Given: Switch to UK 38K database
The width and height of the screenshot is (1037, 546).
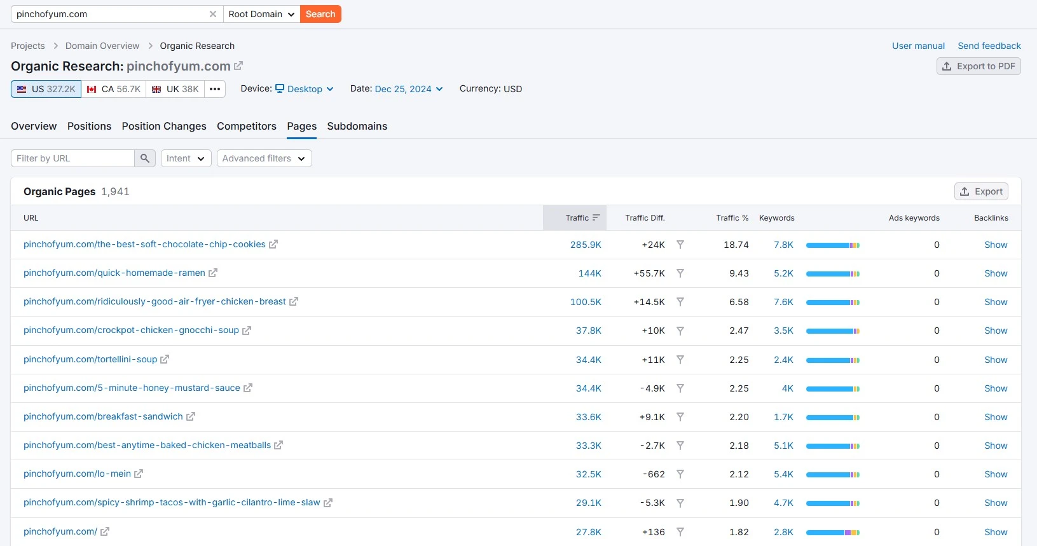Looking at the screenshot, I should click(175, 89).
